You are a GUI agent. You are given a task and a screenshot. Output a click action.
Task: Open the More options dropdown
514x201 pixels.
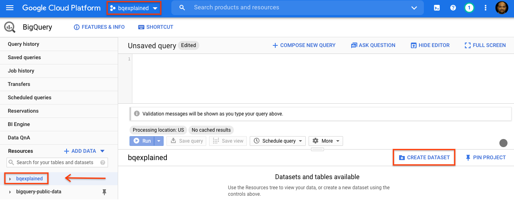(326, 141)
